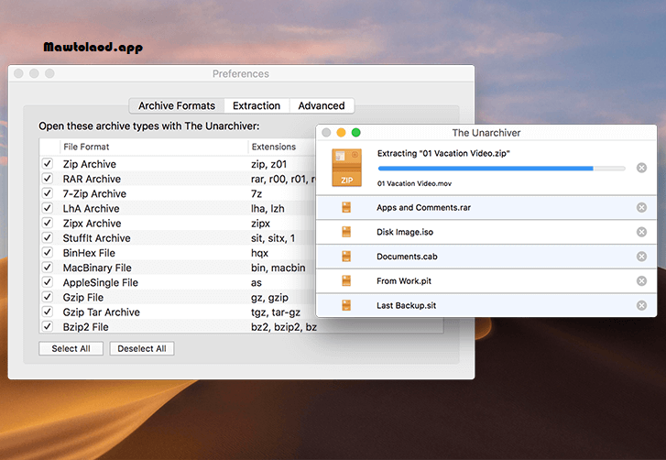Remove Apps and Comments.rar from queue

click(x=641, y=207)
